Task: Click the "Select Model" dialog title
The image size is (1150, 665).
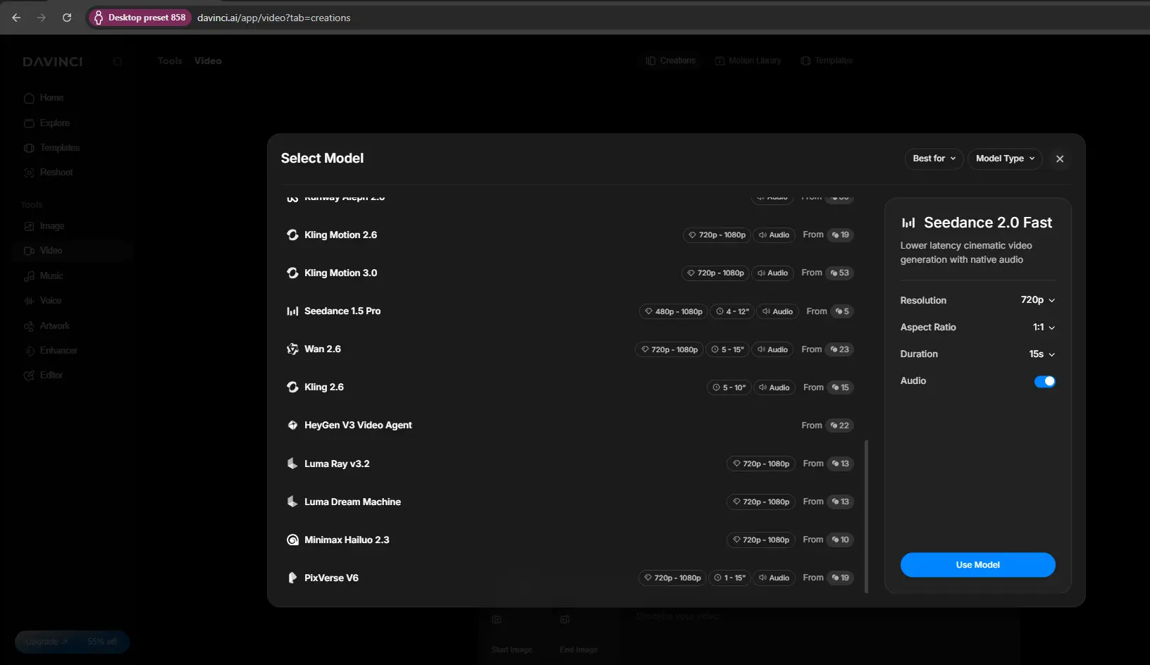Action: (x=322, y=159)
